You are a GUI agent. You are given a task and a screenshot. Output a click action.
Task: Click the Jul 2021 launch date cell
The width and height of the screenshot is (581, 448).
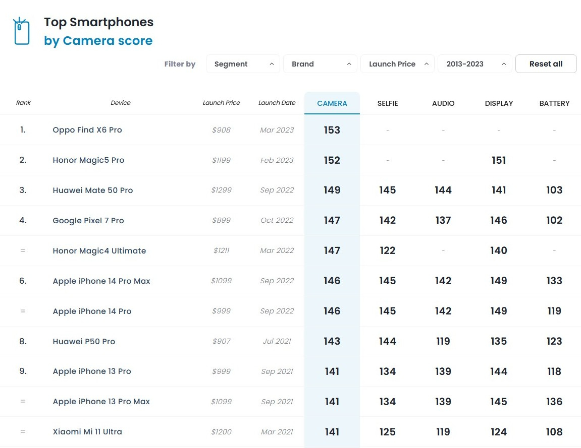(x=277, y=342)
